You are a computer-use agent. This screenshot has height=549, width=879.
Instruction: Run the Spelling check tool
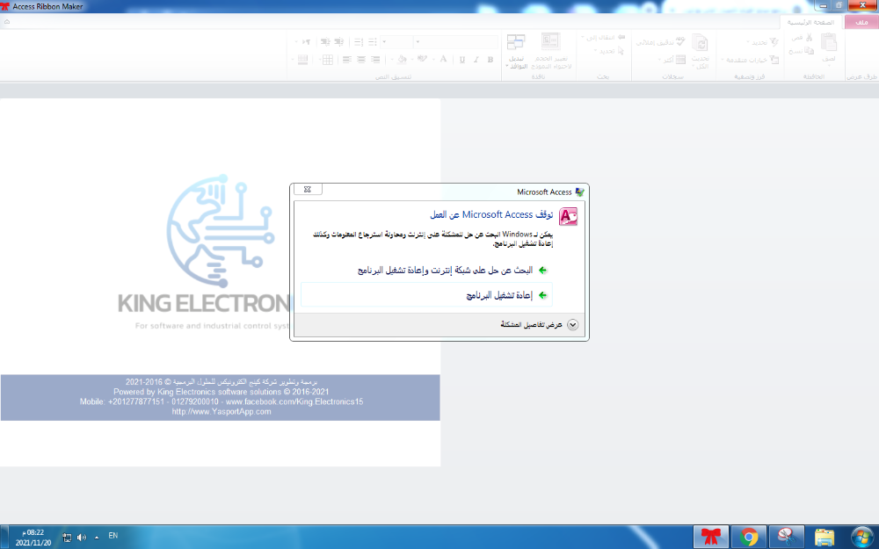coord(660,41)
